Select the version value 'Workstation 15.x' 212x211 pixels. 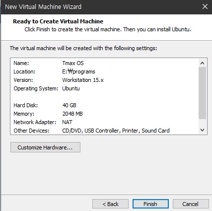(83, 80)
